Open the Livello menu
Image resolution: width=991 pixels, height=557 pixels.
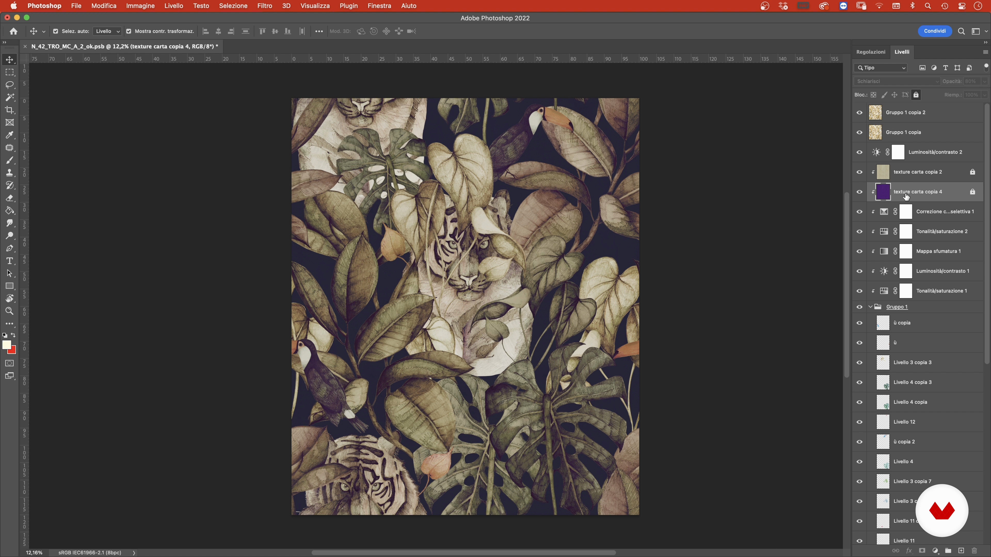173,6
